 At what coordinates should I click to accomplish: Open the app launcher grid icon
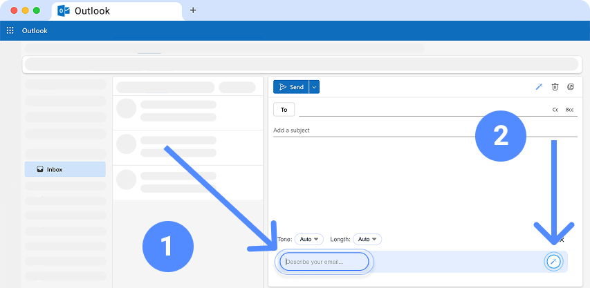point(10,31)
